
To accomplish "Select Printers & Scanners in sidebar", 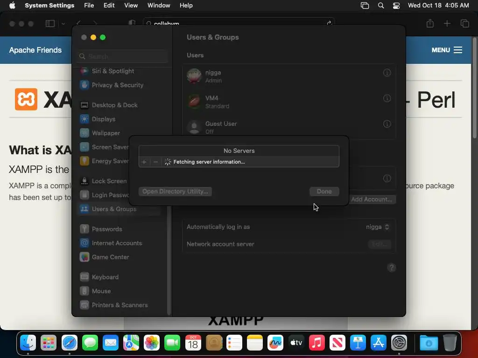I will tap(120, 305).
